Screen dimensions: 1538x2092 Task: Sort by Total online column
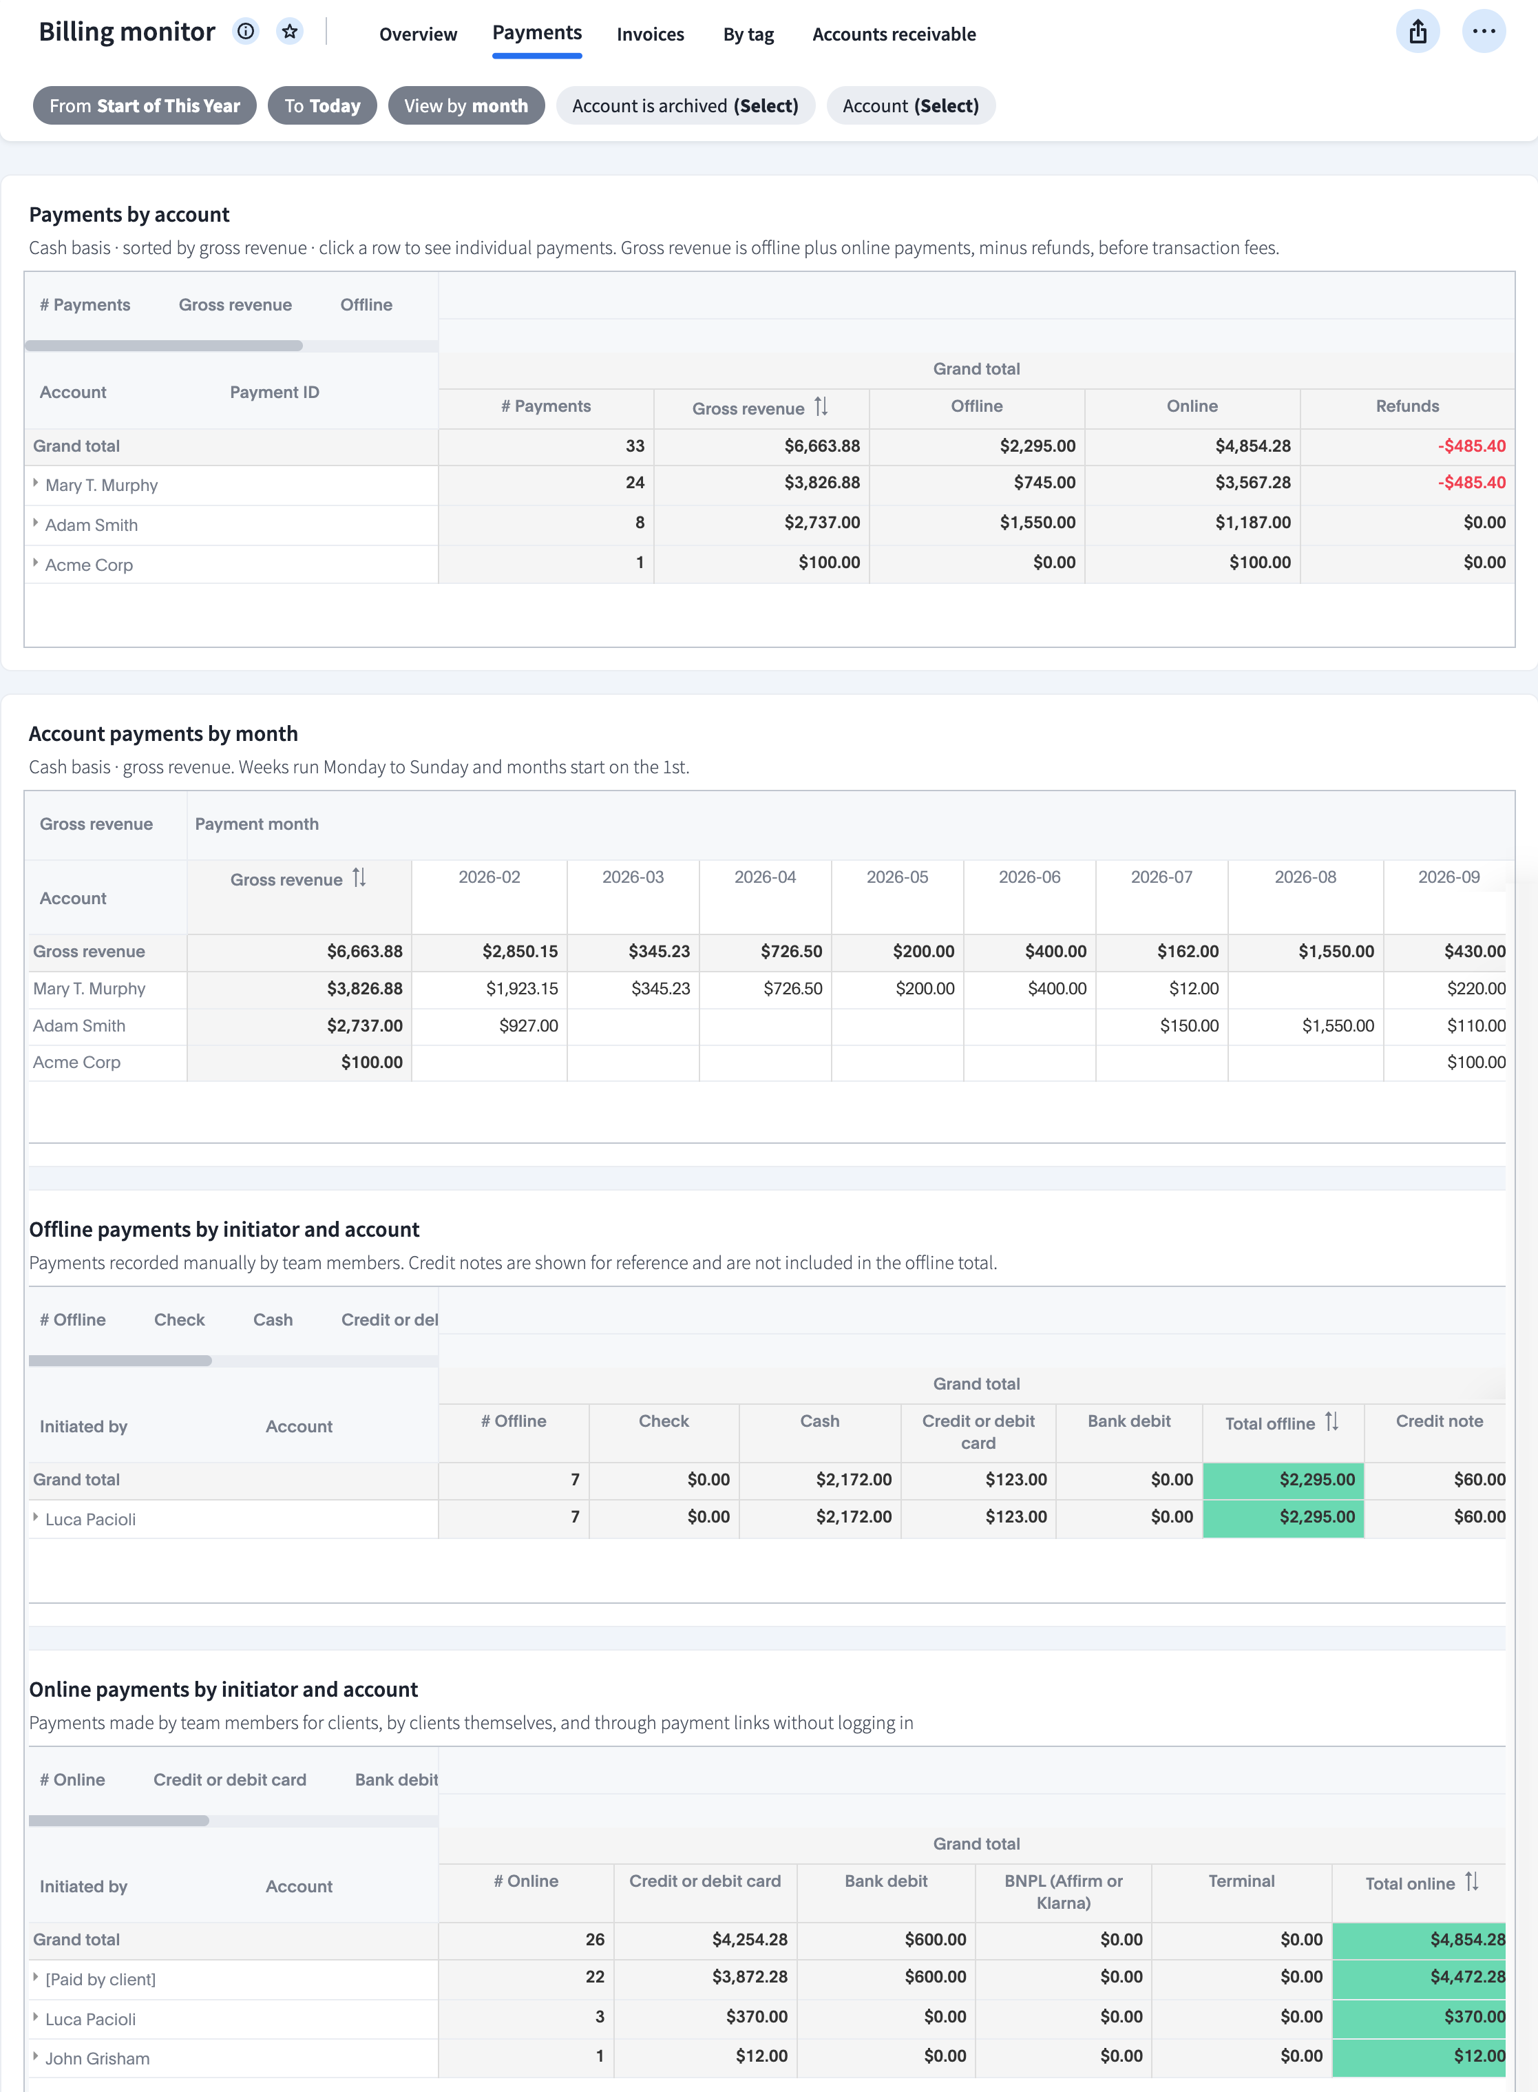pyautogui.click(x=1471, y=1881)
